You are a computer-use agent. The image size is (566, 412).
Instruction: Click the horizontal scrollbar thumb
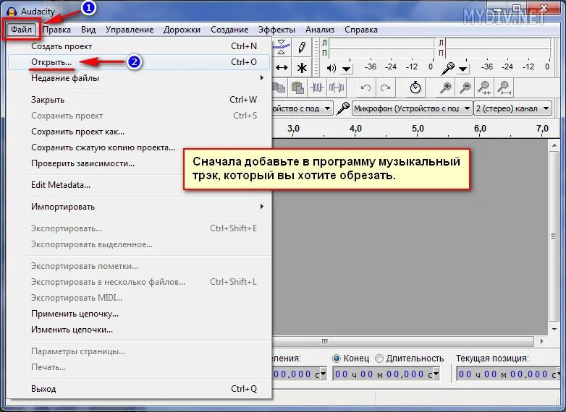[x=402, y=341]
